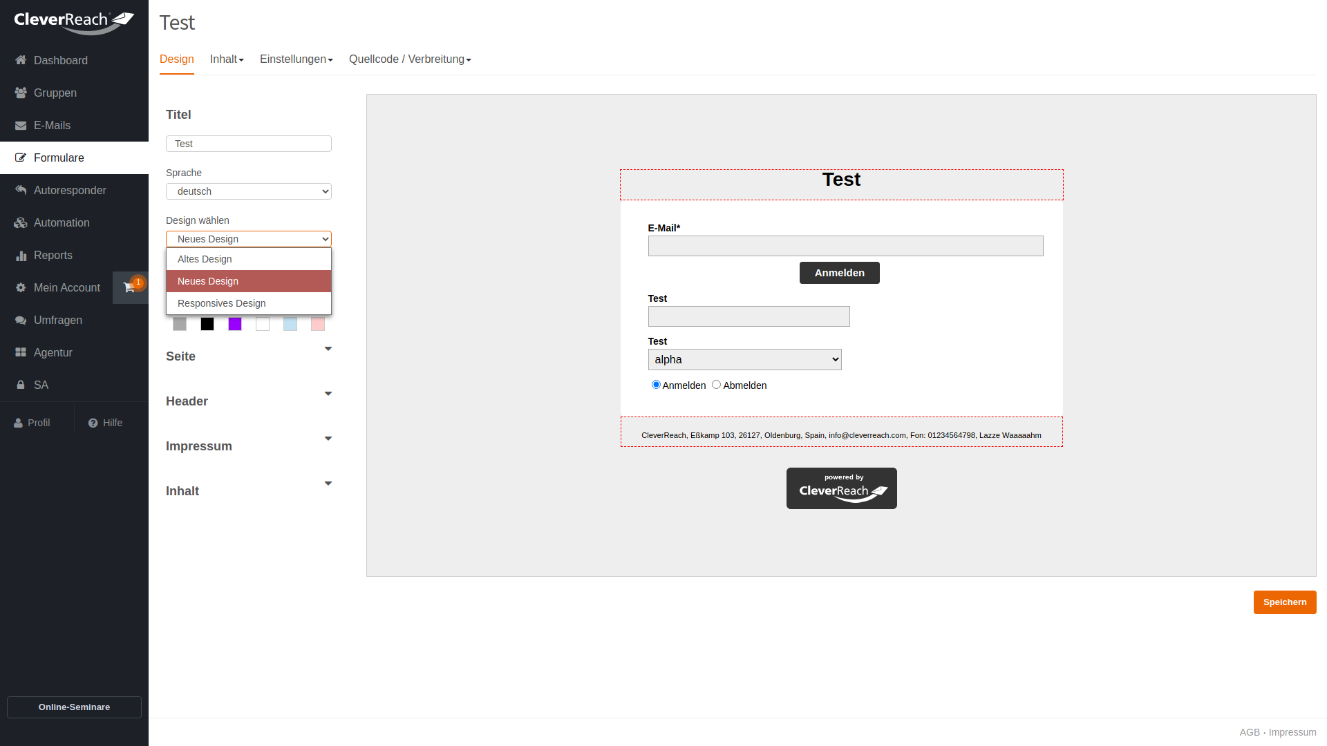
Task: Open the Einstellungen tab menu
Action: pyautogui.click(x=296, y=59)
